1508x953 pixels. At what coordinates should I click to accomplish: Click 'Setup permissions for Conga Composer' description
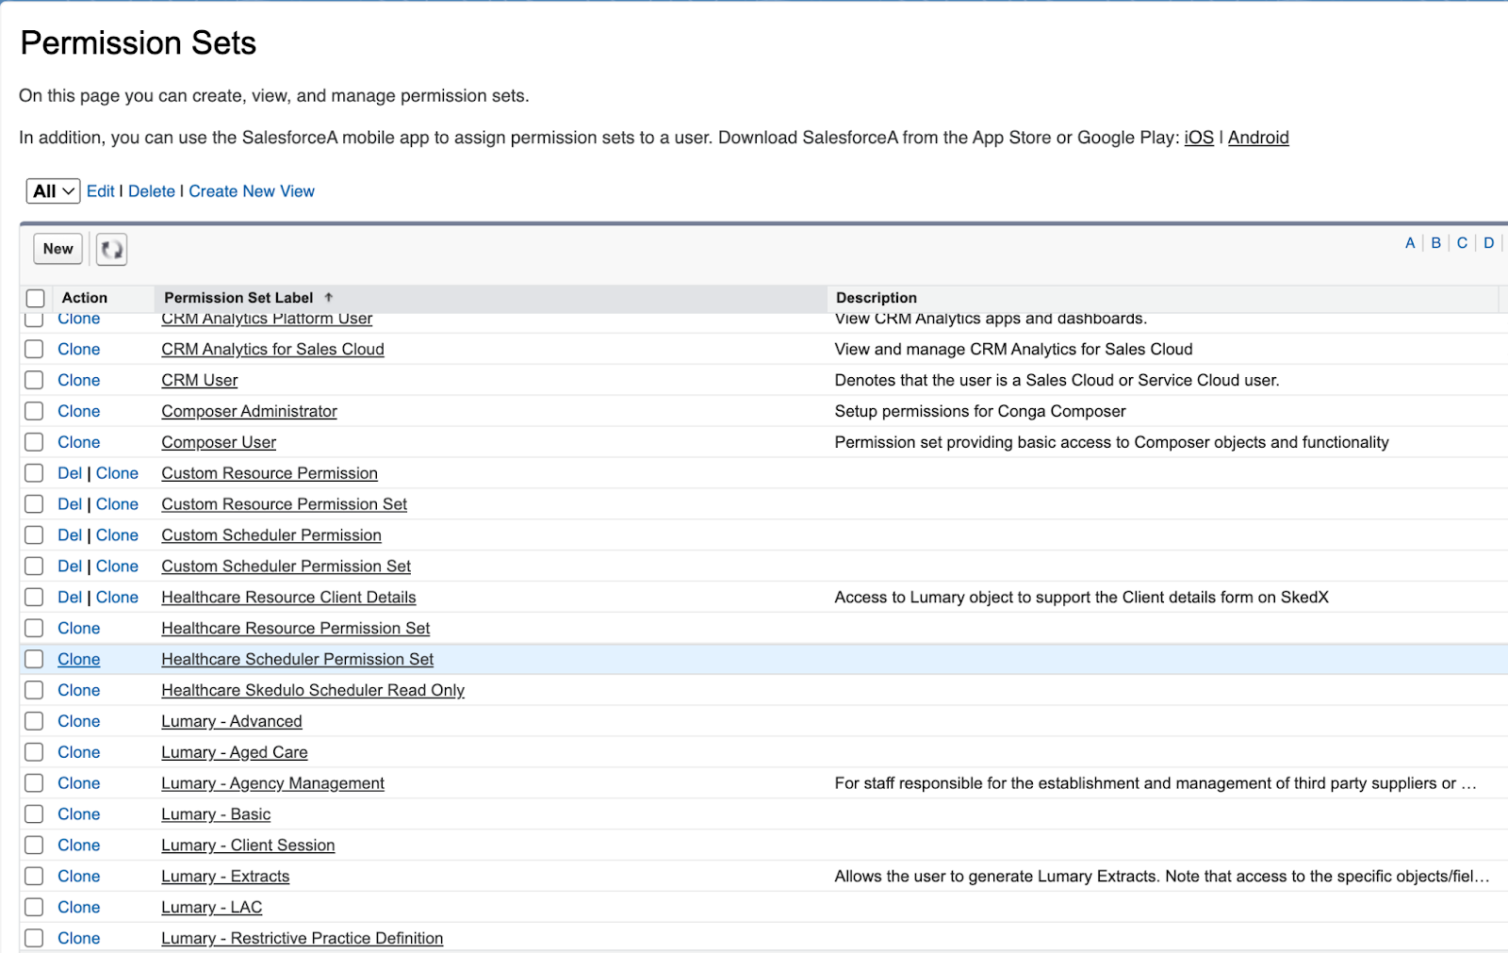(x=980, y=411)
